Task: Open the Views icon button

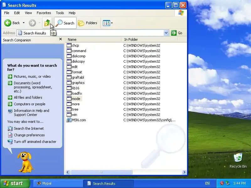Action: pos(106,23)
